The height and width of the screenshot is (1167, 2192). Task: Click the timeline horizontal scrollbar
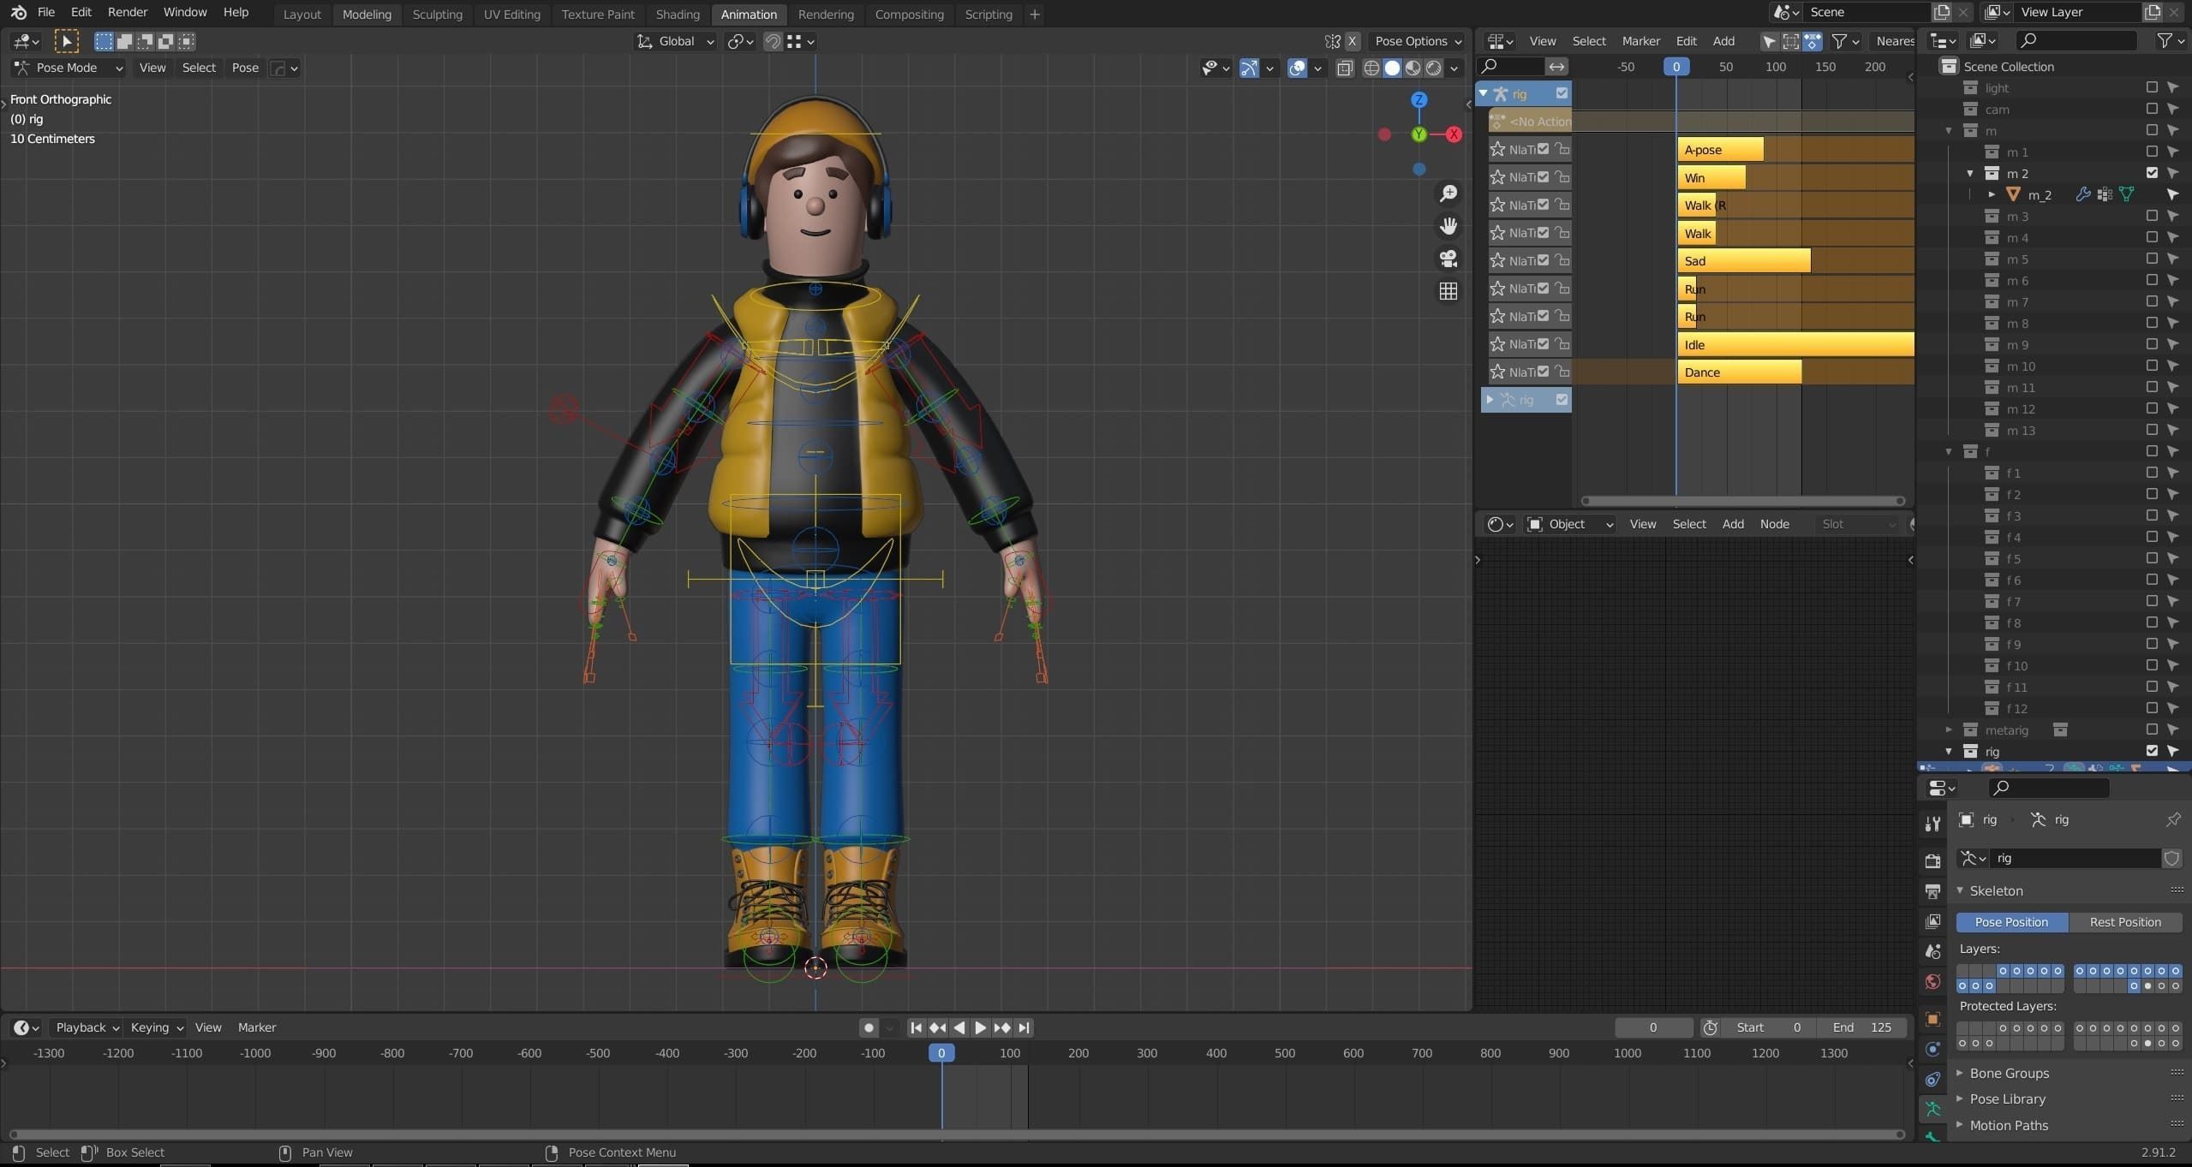(956, 1134)
